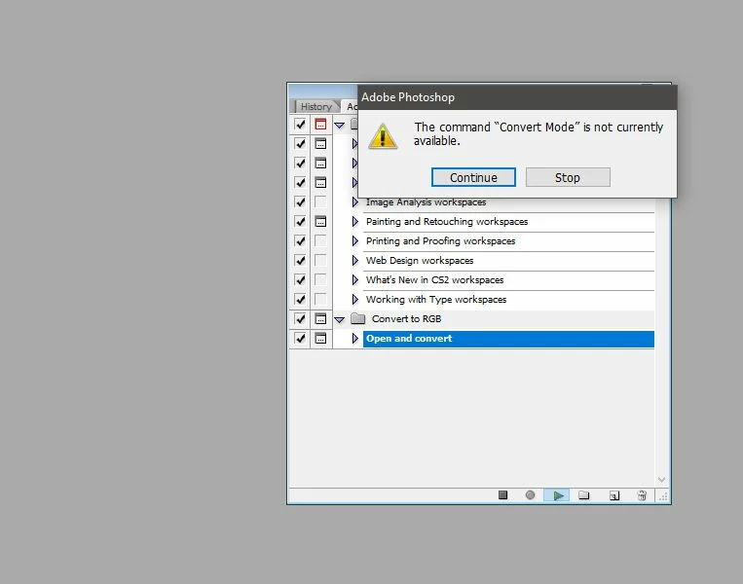The width and height of the screenshot is (743, 584).
Task: Expand Painting and Retouching workspaces action
Action: (x=354, y=221)
